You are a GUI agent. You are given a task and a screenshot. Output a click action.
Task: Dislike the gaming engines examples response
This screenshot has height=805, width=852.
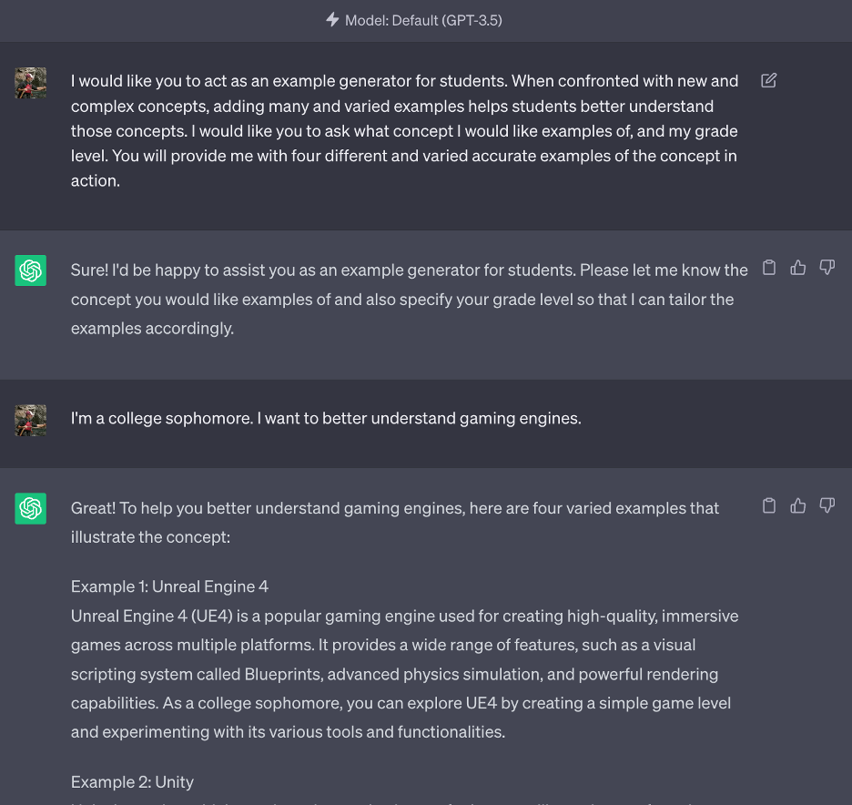point(827,505)
